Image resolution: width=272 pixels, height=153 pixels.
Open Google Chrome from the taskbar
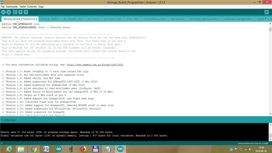click(x=34, y=149)
